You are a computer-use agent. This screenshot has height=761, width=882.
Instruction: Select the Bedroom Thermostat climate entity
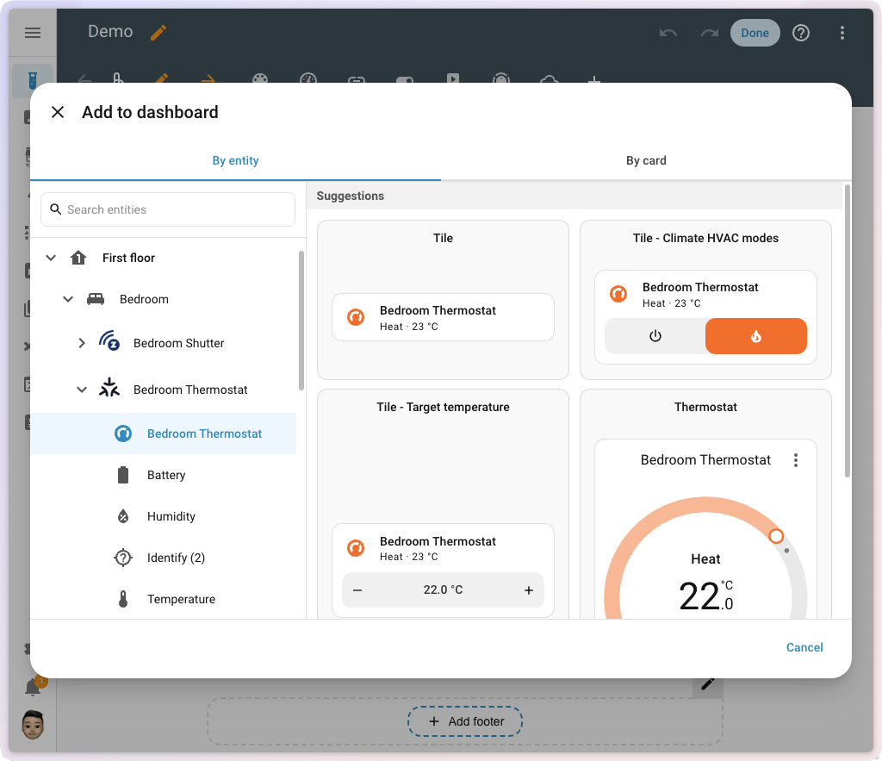(164, 434)
